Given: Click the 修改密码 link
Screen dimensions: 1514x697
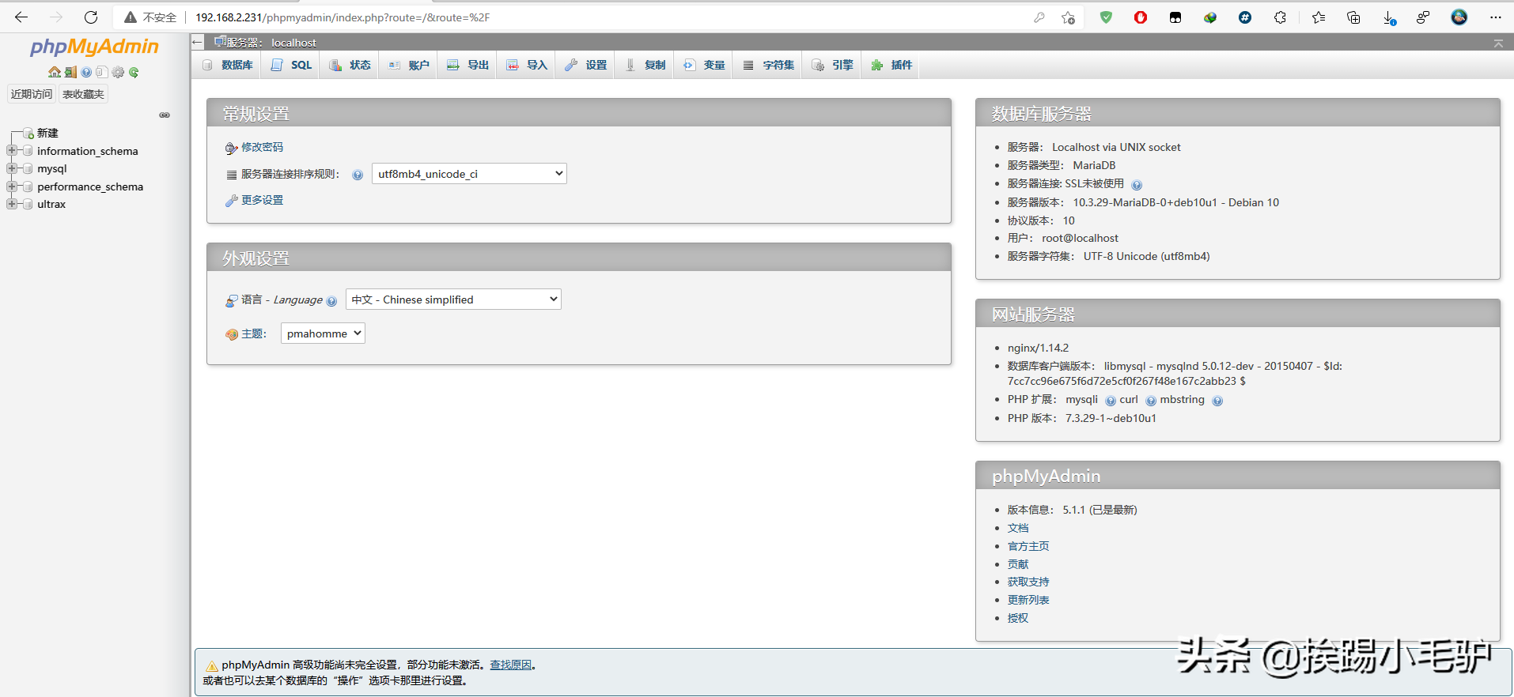Looking at the screenshot, I should tap(262, 147).
